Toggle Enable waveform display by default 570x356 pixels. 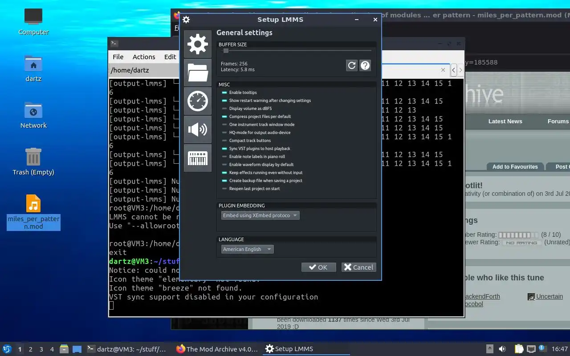click(x=258, y=165)
